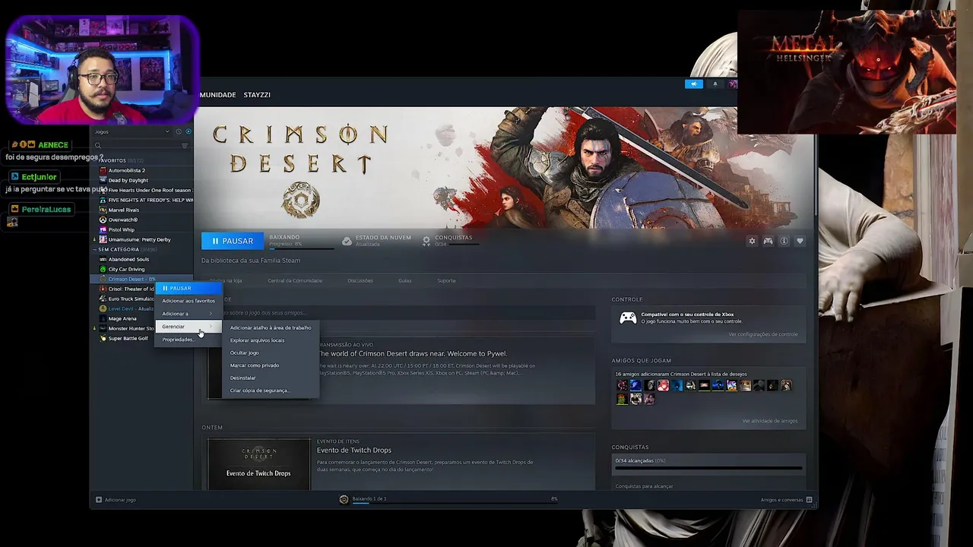Click the achievements 0/34 progress bar
Image resolution: width=973 pixels, height=547 pixels.
pyautogui.click(x=708, y=468)
